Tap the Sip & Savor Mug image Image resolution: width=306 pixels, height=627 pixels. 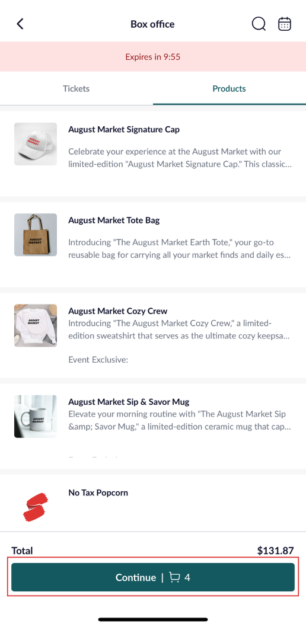click(x=36, y=416)
